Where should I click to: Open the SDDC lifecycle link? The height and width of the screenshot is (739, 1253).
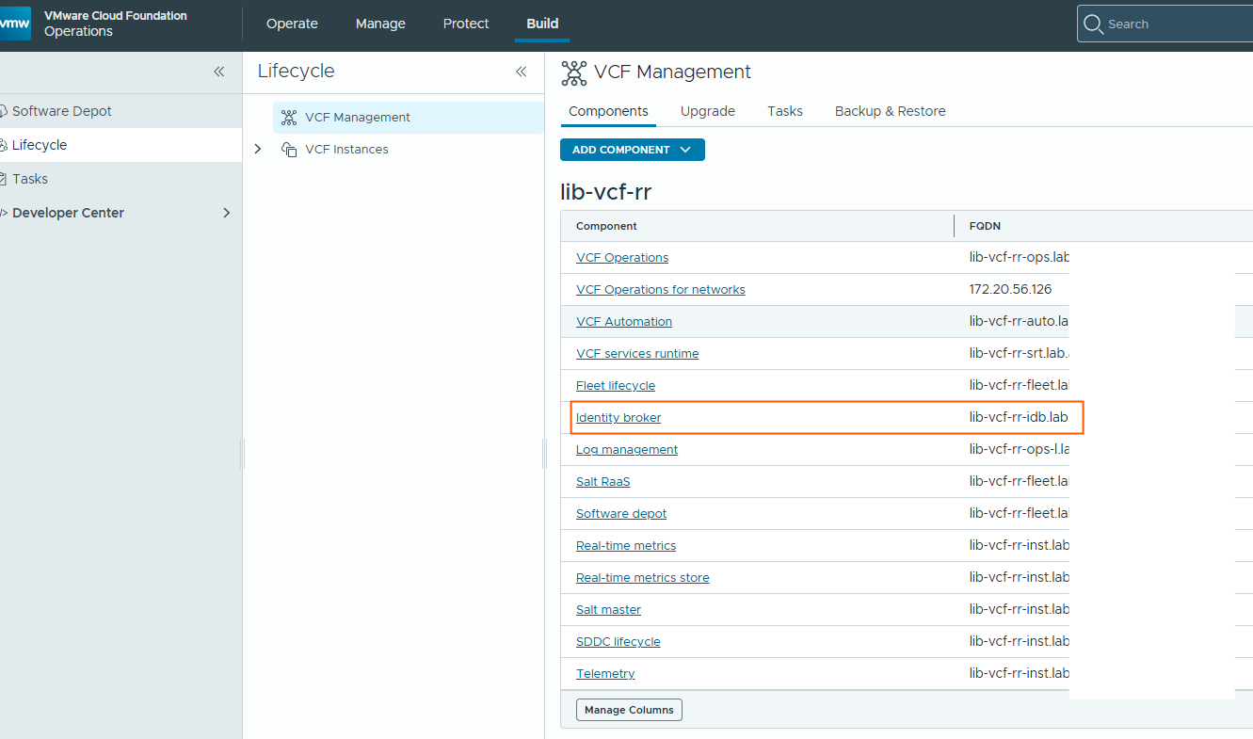(x=618, y=642)
